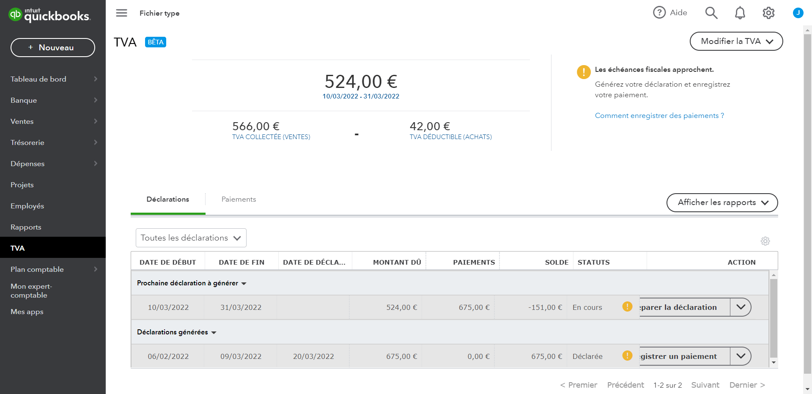Open the notifications bell icon
The width and height of the screenshot is (812, 394).
point(740,13)
